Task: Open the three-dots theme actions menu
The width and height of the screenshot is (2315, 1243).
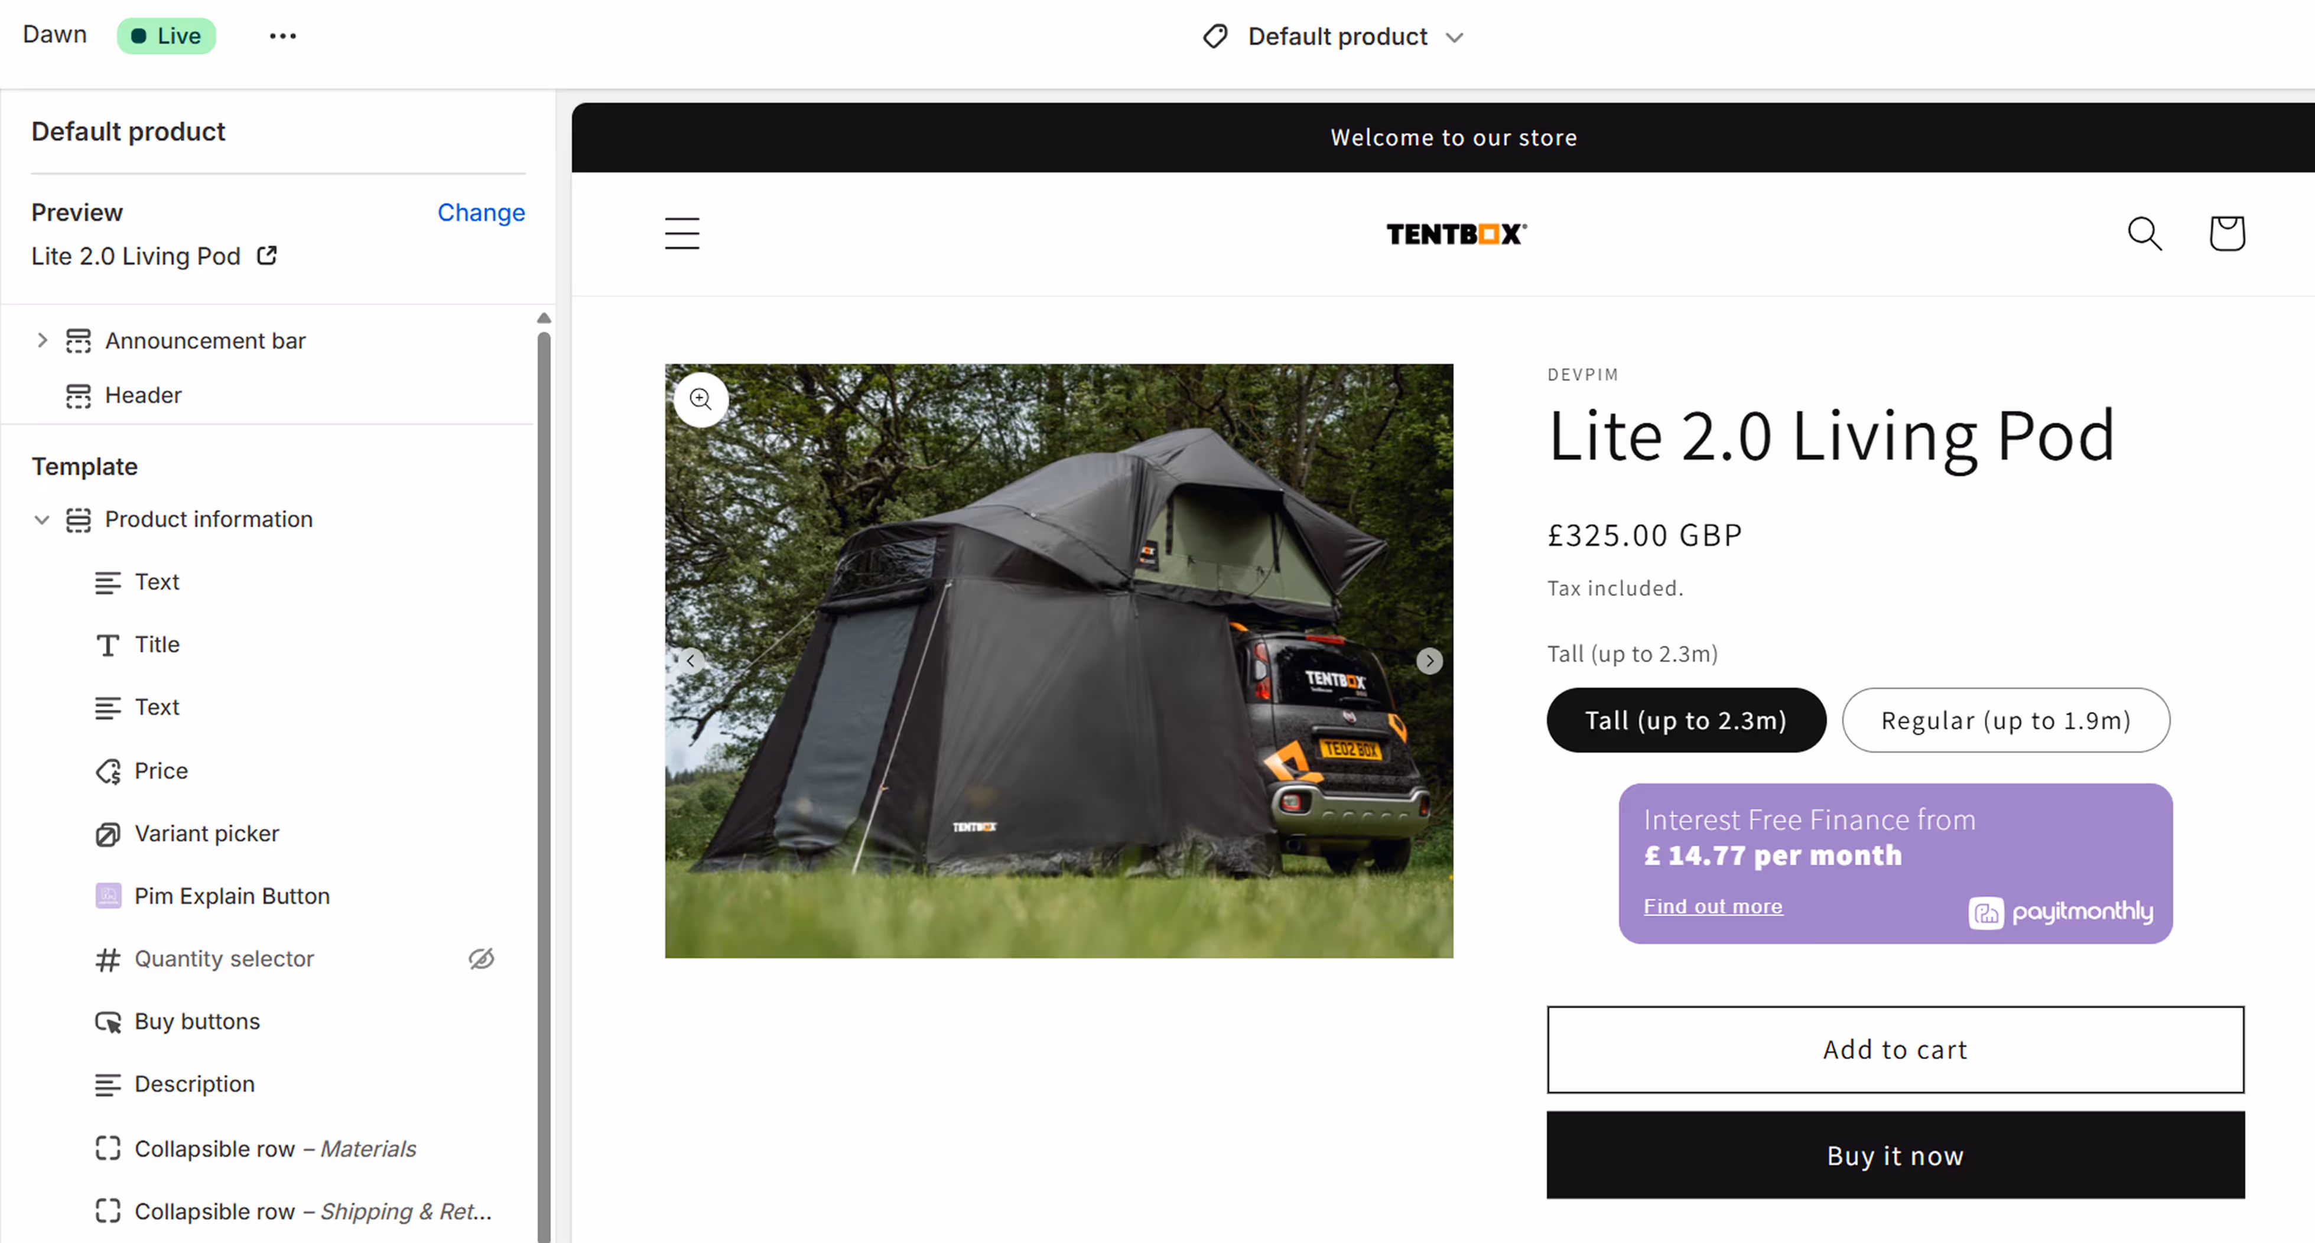Action: pyautogui.click(x=282, y=36)
